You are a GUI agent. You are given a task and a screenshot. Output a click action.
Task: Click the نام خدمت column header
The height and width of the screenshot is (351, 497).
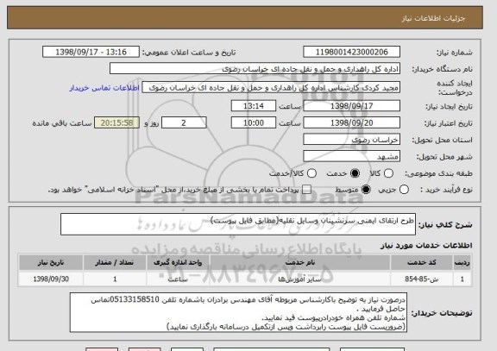tap(300, 262)
